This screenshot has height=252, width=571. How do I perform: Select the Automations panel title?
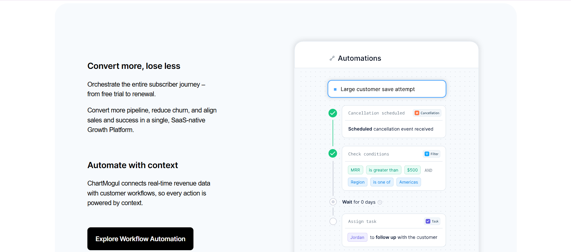coord(359,58)
